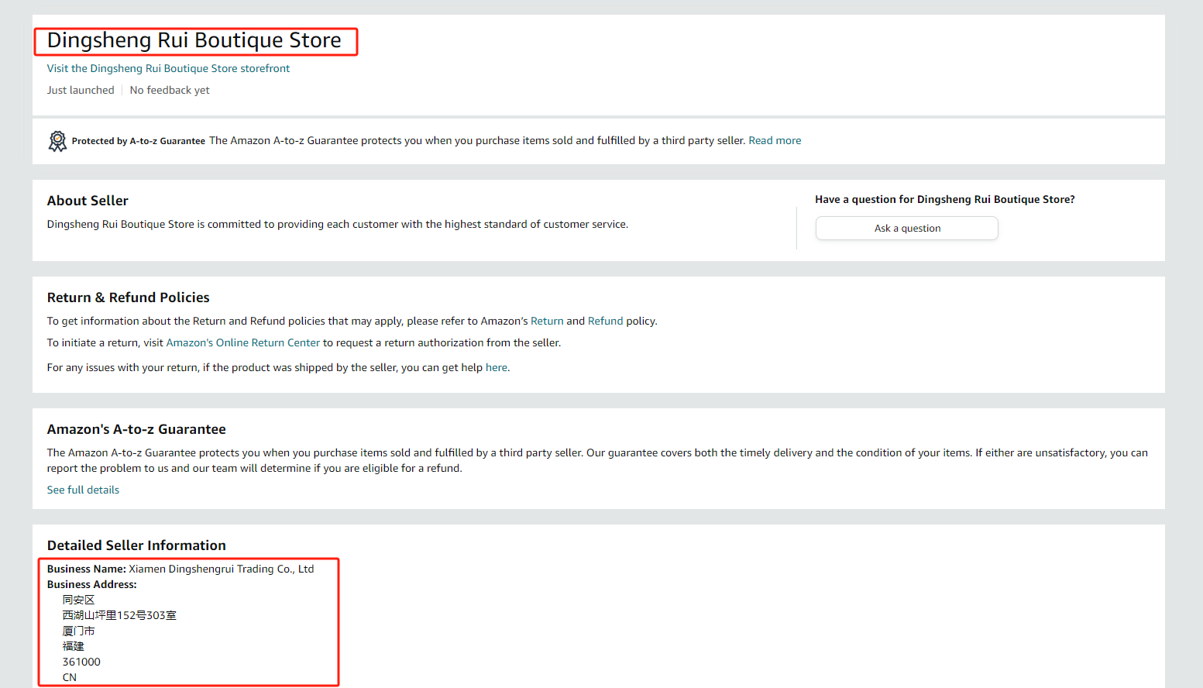Select postal code 361000
This screenshot has width=1203, height=688.
81,662
